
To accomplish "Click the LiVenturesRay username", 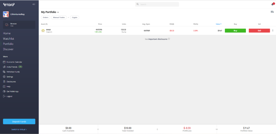I will pyautogui.click(x=18, y=14).
